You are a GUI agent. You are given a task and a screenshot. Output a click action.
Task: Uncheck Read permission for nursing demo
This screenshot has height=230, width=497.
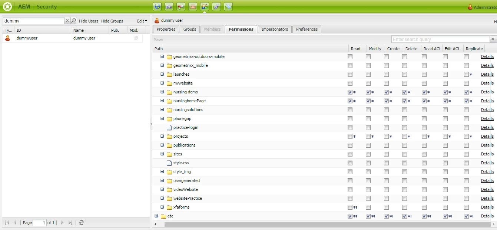pyautogui.click(x=350, y=92)
